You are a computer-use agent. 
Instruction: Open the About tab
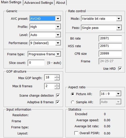point(61,3)
